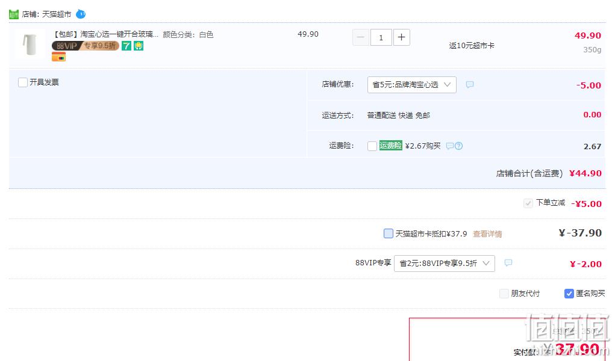This screenshot has width=615, height=361.
Task: Uncheck the 匿名购买 checkbox
Action: click(569, 294)
